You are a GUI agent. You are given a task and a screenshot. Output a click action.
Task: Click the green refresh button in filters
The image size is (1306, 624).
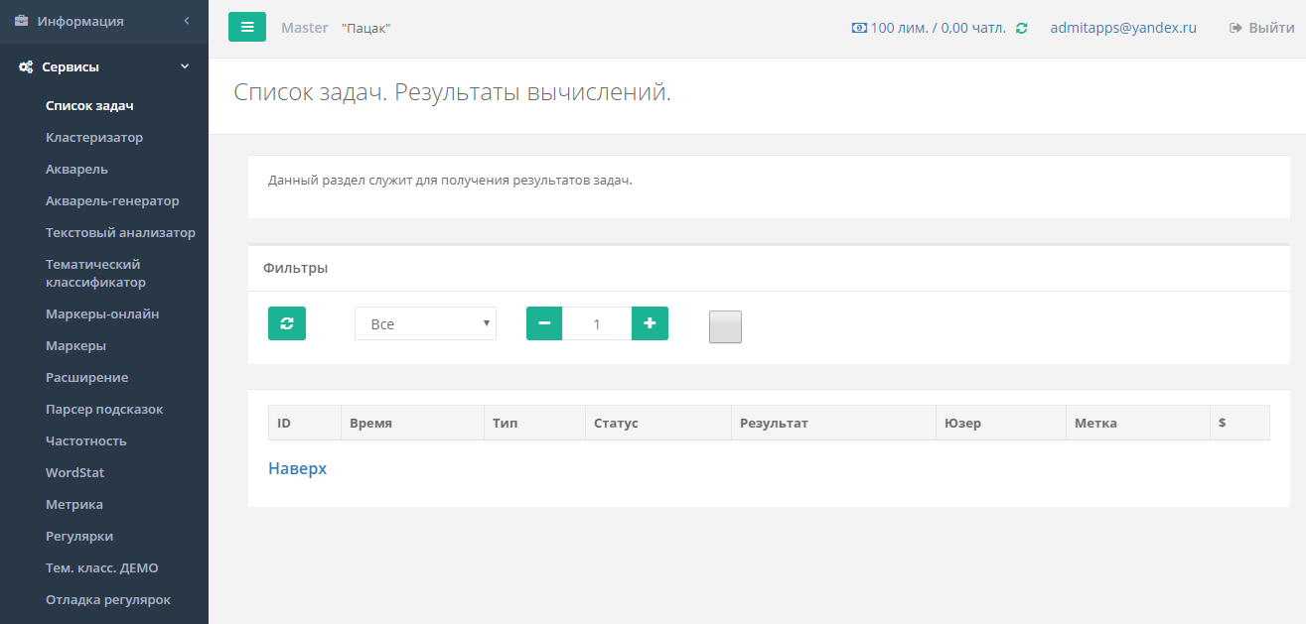(x=287, y=323)
